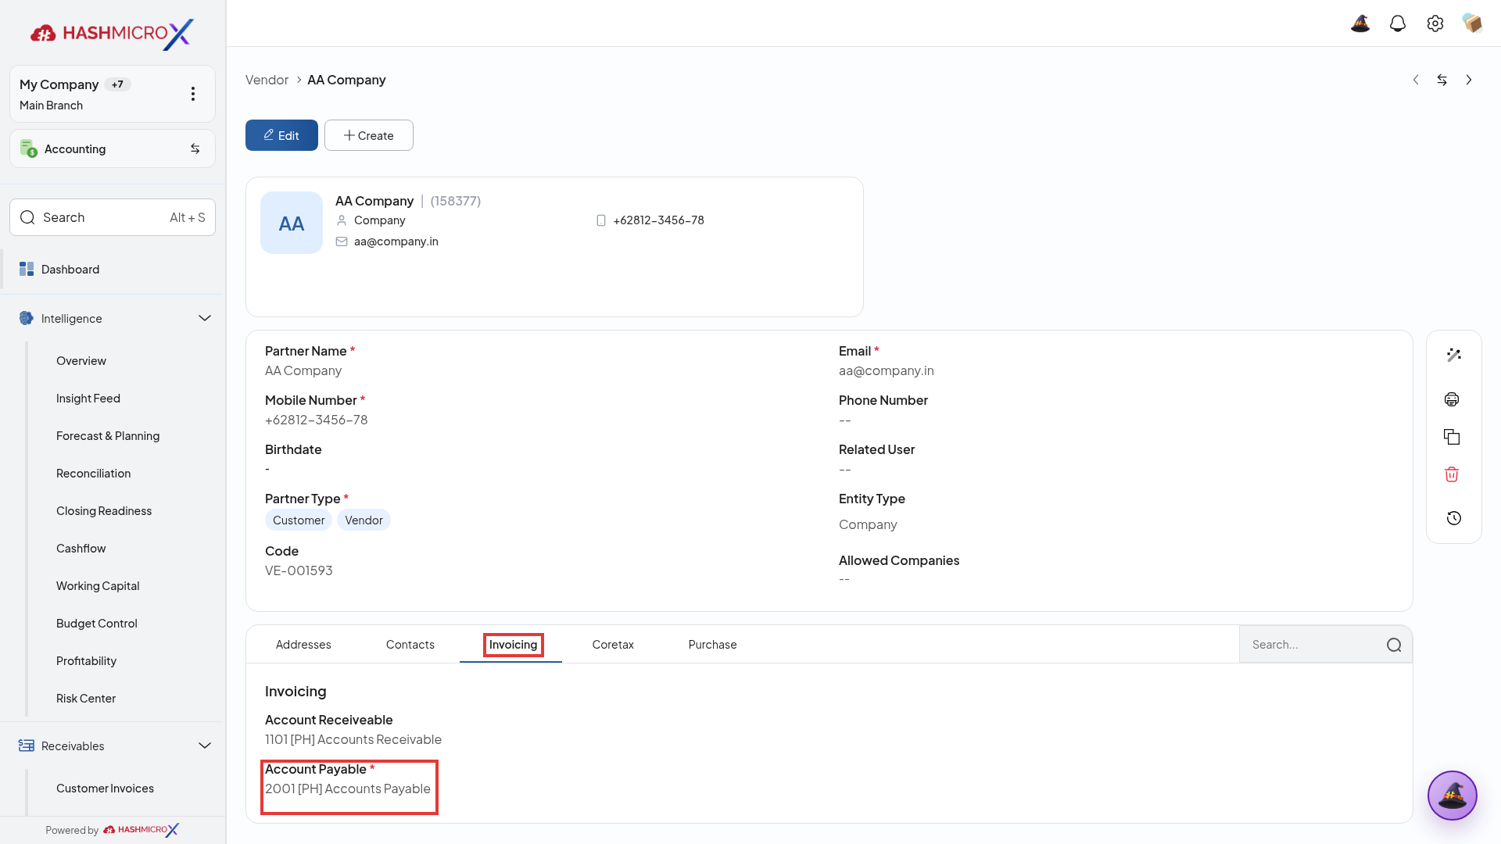Image resolution: width=1501 pixels, height=844 pixels.
Task: Click the search magnifier in tab search box
Action: (x=1394, y=645)
